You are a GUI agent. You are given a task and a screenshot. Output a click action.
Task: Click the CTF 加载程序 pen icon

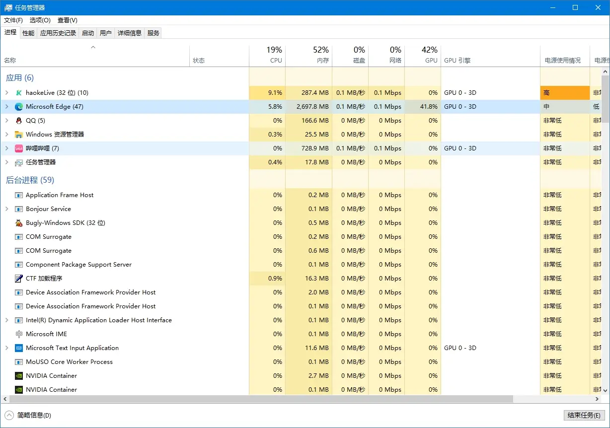click(19, 279)
